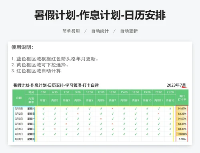Viewport: 200px width, 153px height.
Task: Click the green check in 7月5日 row under 19:00
Action: 147,129
